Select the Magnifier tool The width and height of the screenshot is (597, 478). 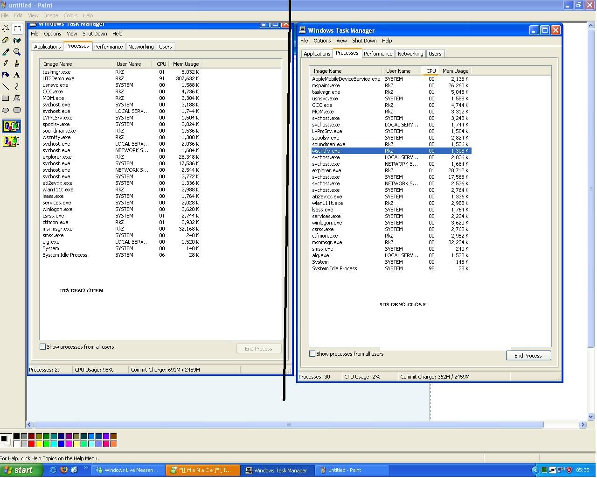point(17,52)
